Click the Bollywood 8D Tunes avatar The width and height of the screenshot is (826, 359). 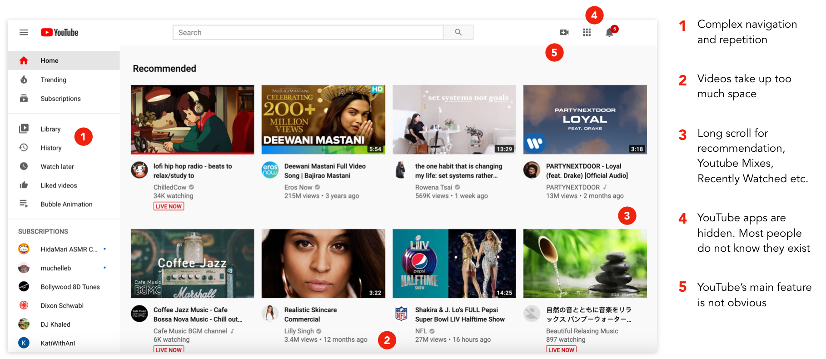(24, 287)
